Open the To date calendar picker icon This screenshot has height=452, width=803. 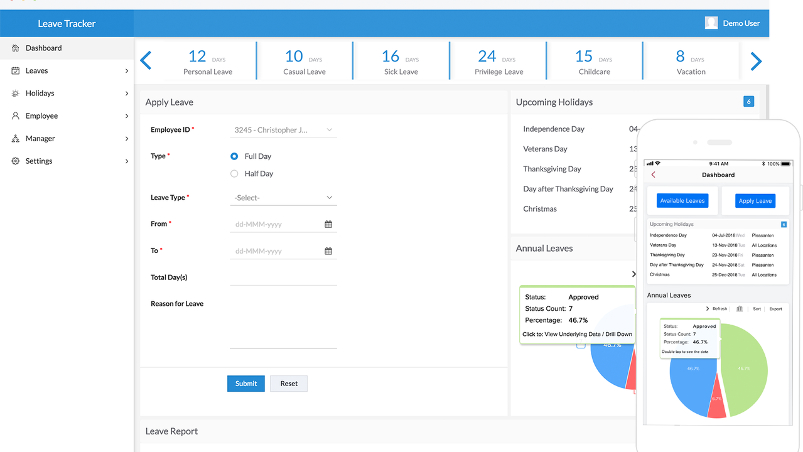(x=328, y=250)
